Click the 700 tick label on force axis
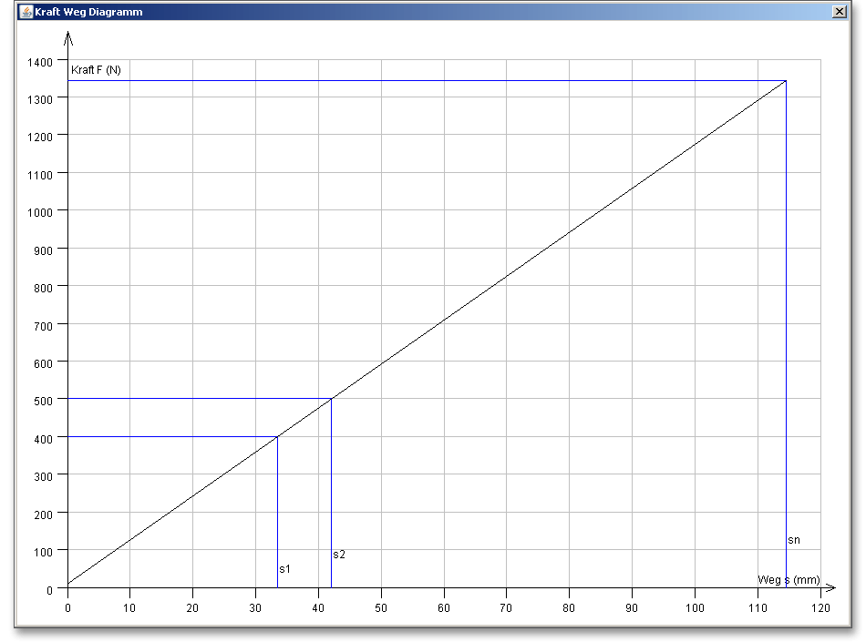 (x=44, y=324)
